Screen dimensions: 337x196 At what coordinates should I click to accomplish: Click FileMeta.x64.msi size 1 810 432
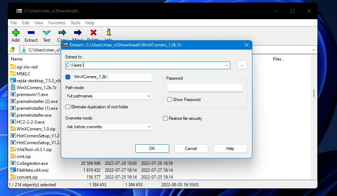pyautogui.click(x=92, y=170)
